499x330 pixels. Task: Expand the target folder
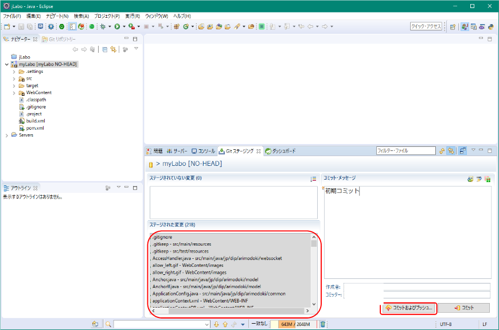(14, 86)
